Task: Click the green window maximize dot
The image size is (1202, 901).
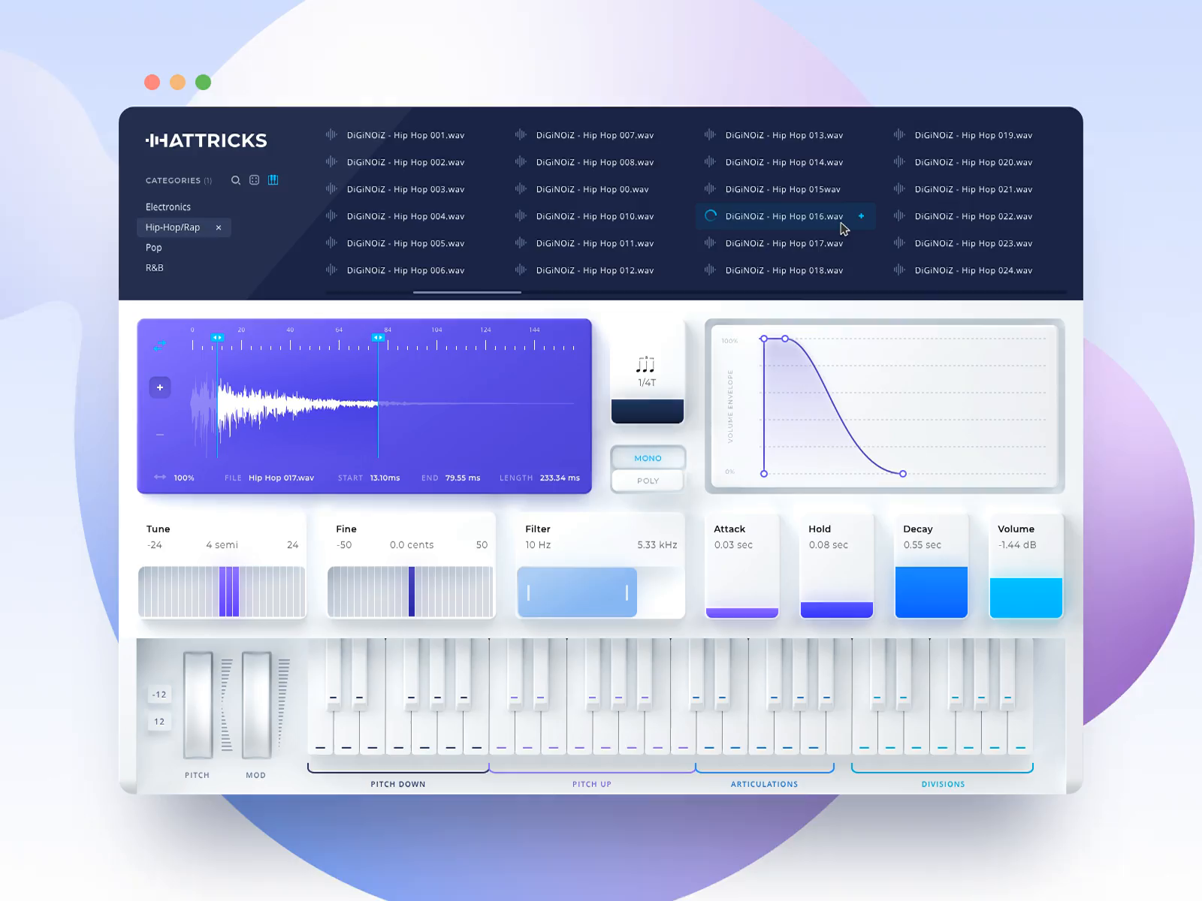Action: [x=203, y=82]
